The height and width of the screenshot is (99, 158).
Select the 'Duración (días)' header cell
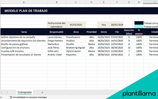(x=129, y=32)
